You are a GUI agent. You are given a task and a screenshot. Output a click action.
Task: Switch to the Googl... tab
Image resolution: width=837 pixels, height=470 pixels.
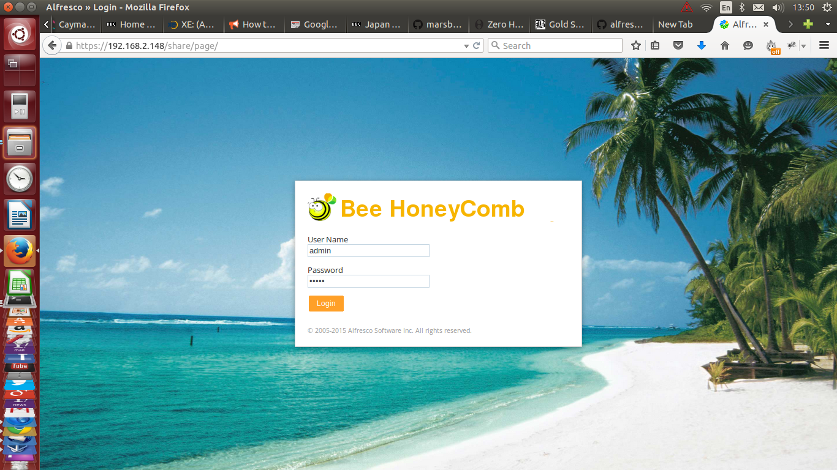[x=316, y=24]
